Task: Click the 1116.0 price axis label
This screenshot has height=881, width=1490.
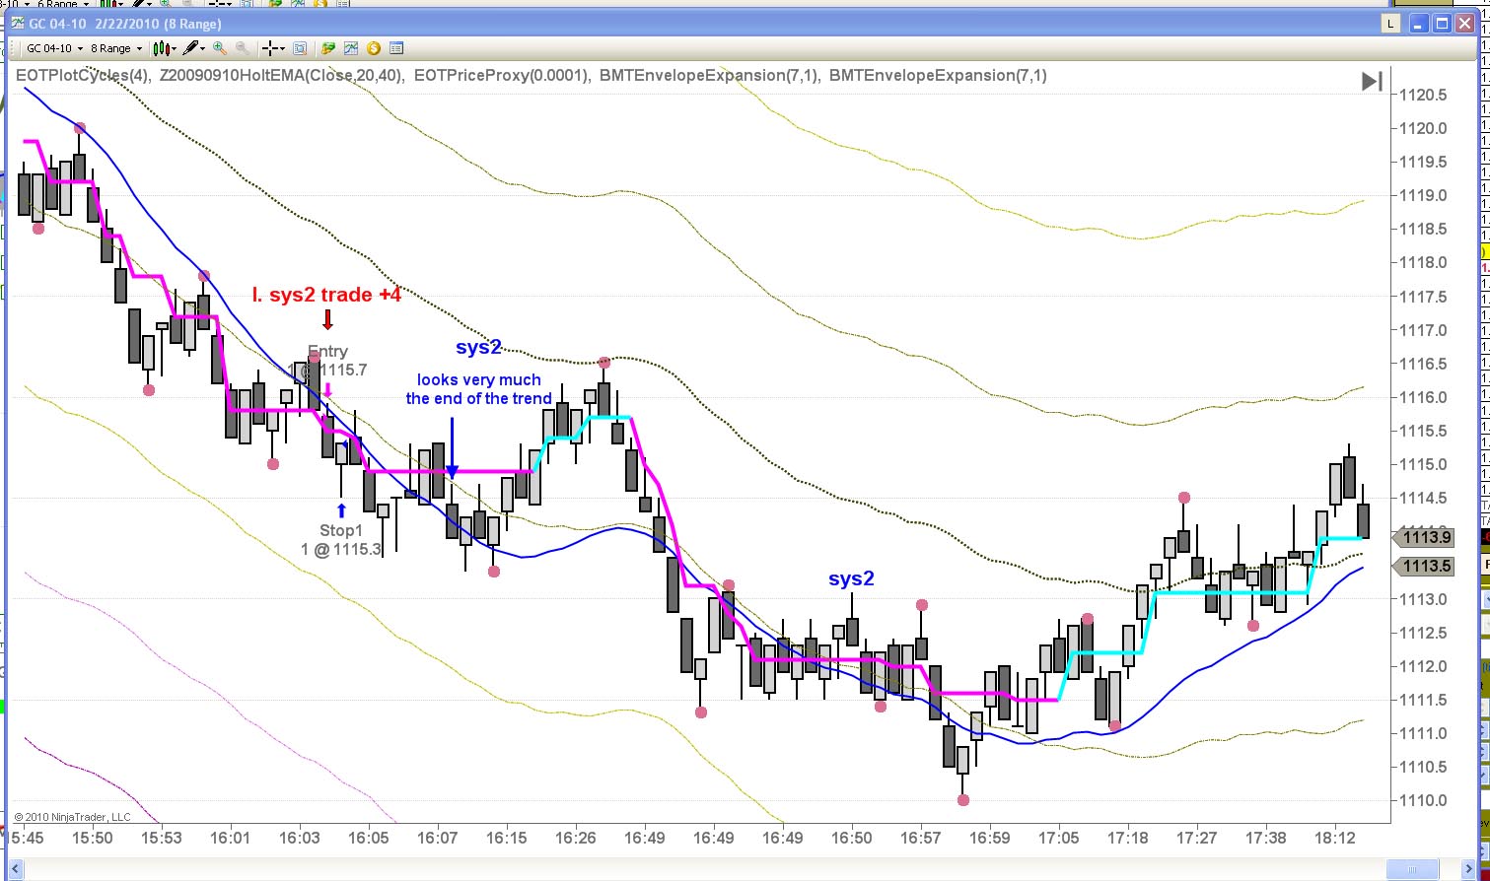Action: coord(1423,397)
